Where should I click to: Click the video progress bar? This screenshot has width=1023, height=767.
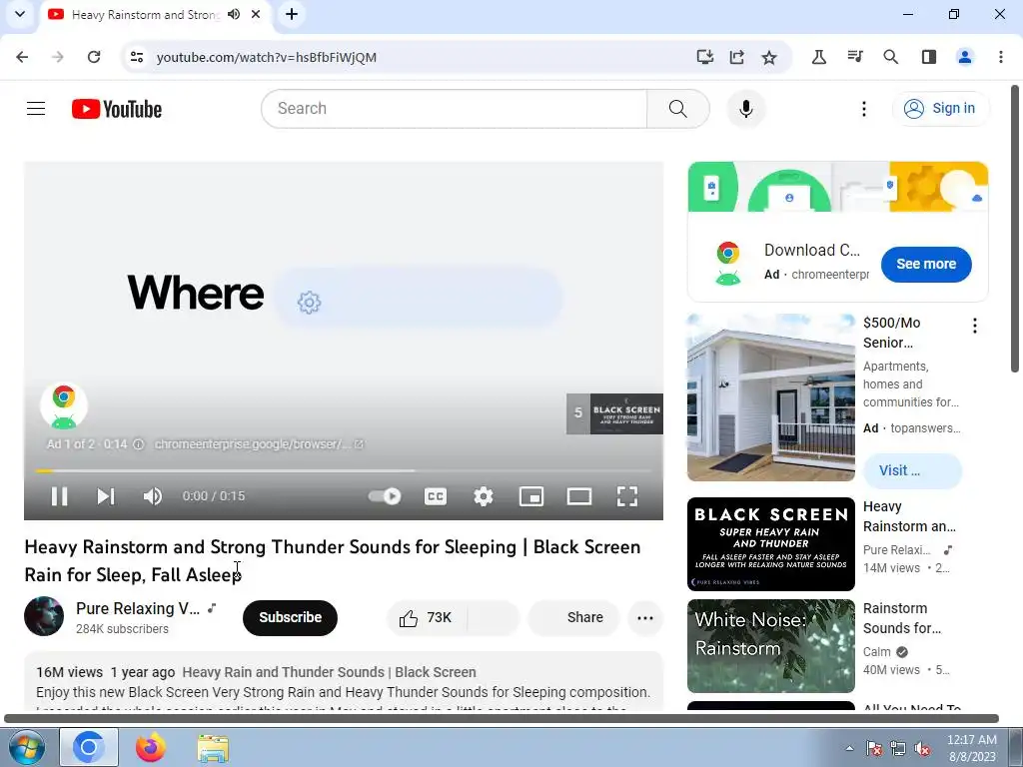344,470
